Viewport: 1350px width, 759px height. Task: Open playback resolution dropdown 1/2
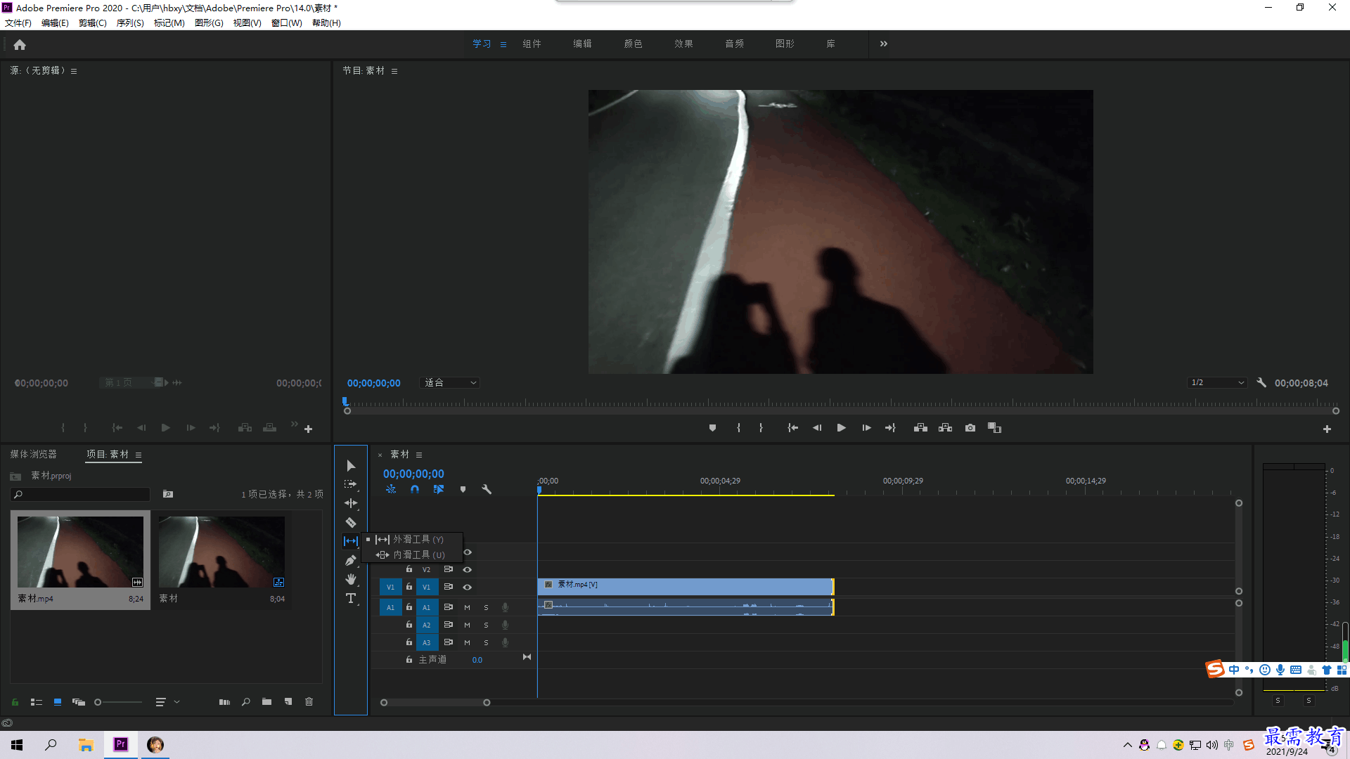(1217, 383)
